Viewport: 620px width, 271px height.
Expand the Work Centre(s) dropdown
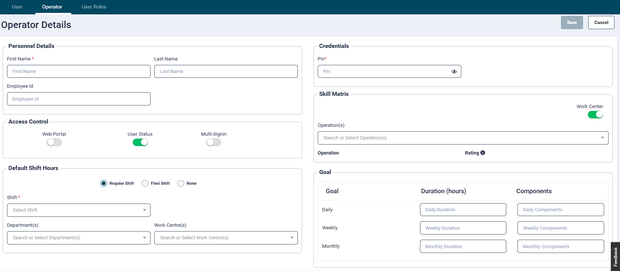coord(226,238)
